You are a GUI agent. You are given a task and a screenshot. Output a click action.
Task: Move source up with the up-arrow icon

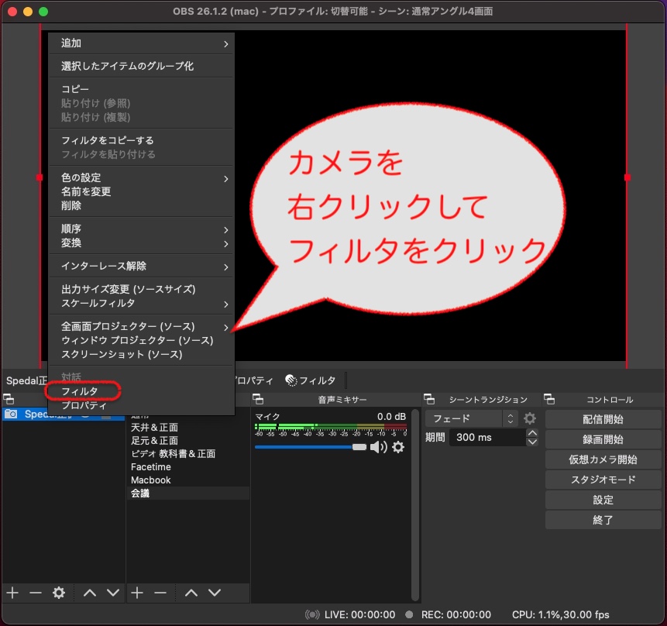point(89,593)
